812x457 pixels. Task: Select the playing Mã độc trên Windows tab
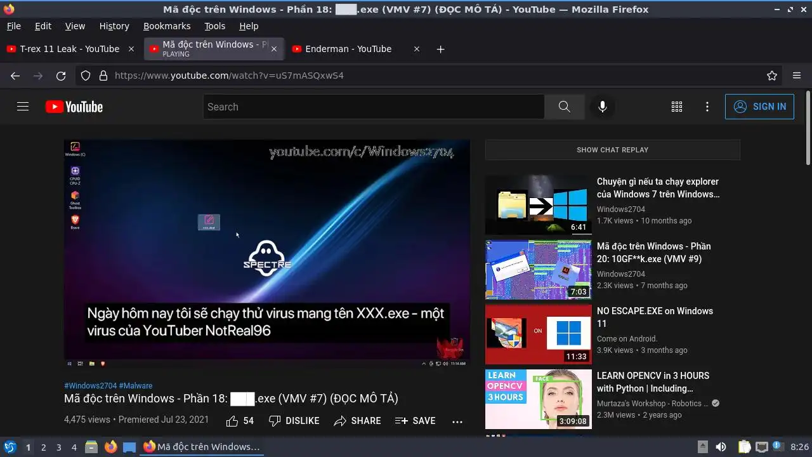[215, 49]
